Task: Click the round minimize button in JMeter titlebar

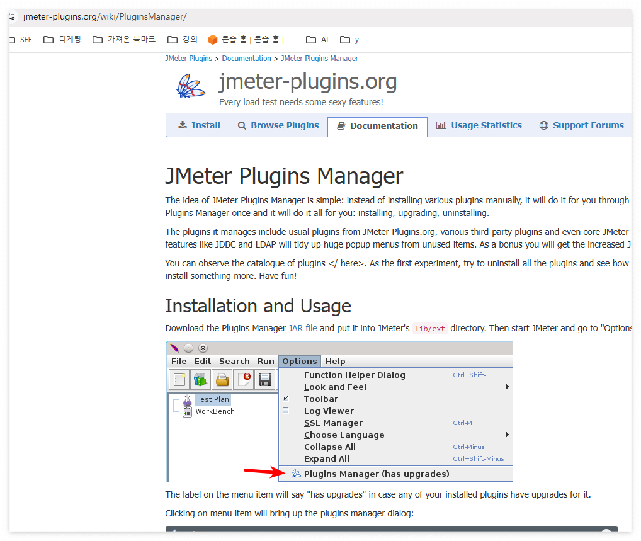Action: pyautogui.click(x=188, y=348)
